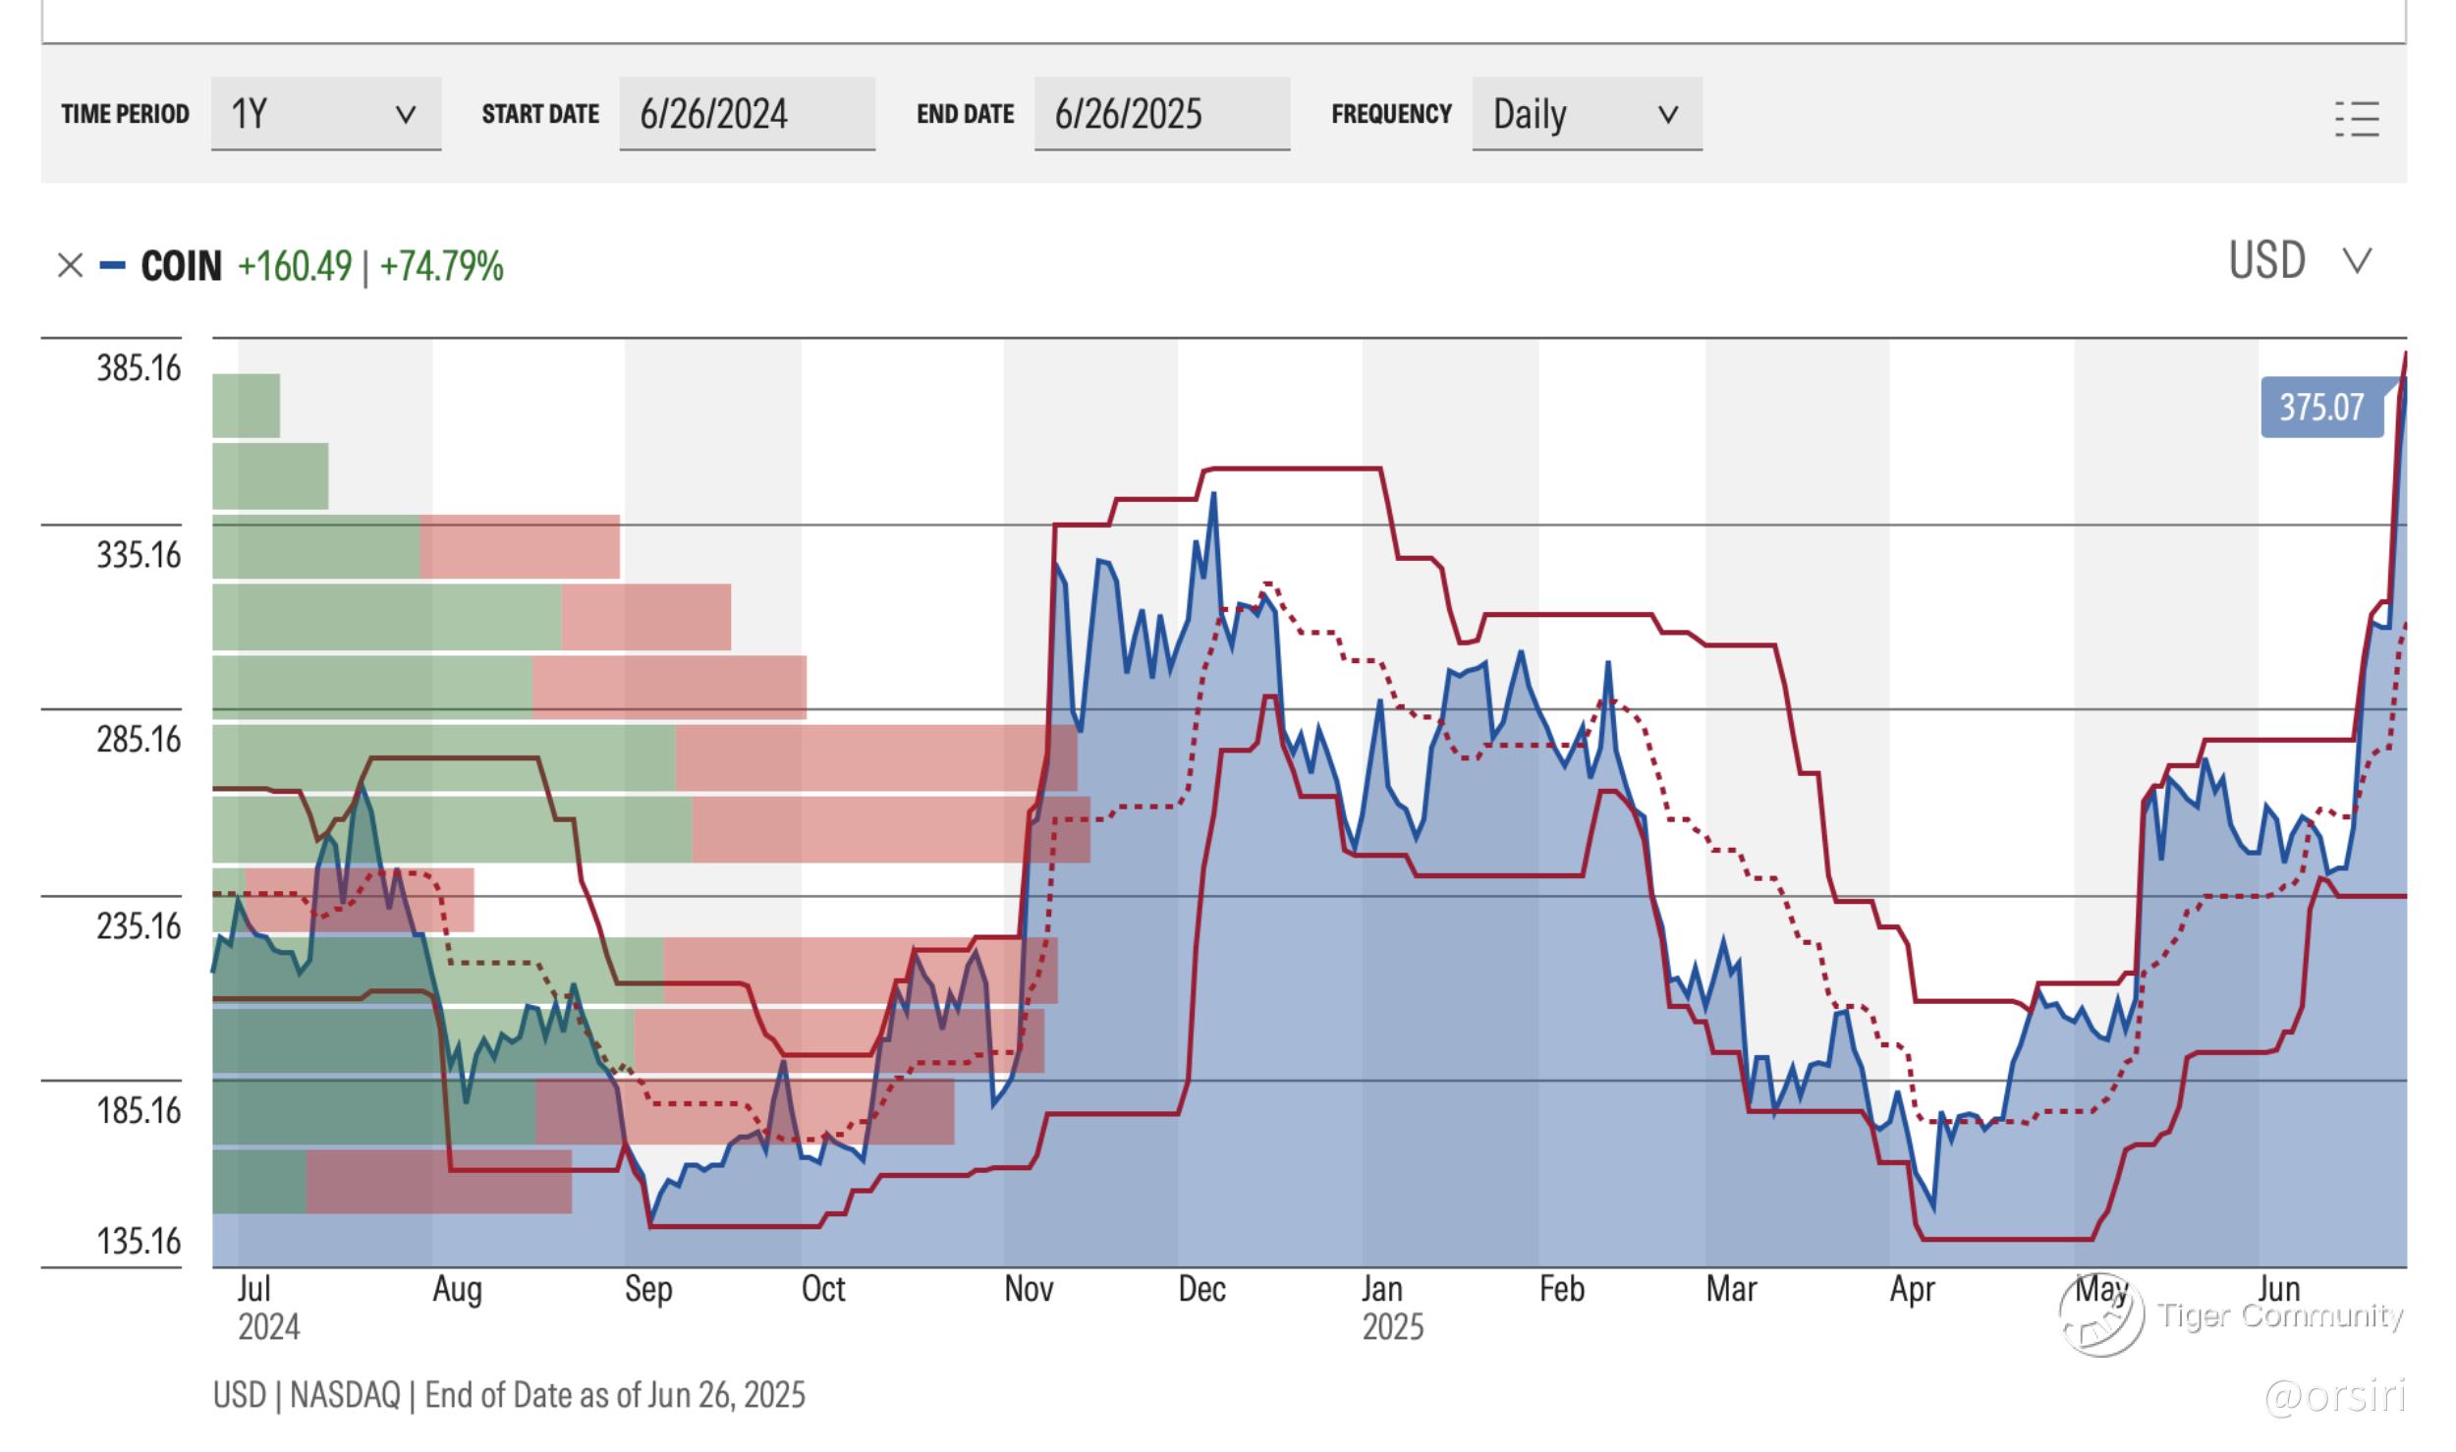Remove the COIN series with X icon

point(70,265)
